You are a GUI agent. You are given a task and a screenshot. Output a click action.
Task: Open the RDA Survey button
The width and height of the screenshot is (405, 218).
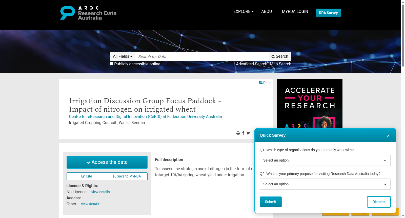(328, 13)
